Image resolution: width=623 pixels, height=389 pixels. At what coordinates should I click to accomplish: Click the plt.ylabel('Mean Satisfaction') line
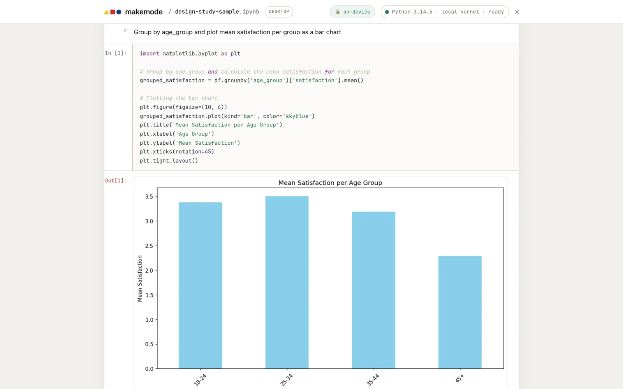[x=190, y=143]
